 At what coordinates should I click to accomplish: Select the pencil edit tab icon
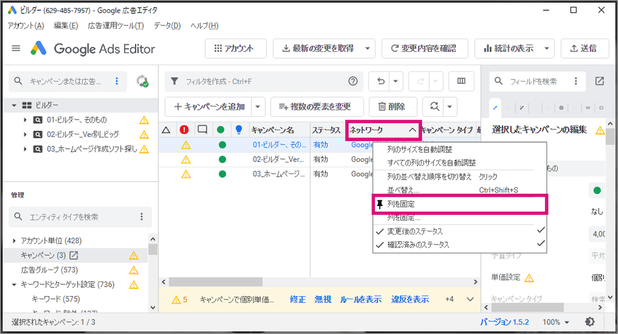[x=495, y=107]
